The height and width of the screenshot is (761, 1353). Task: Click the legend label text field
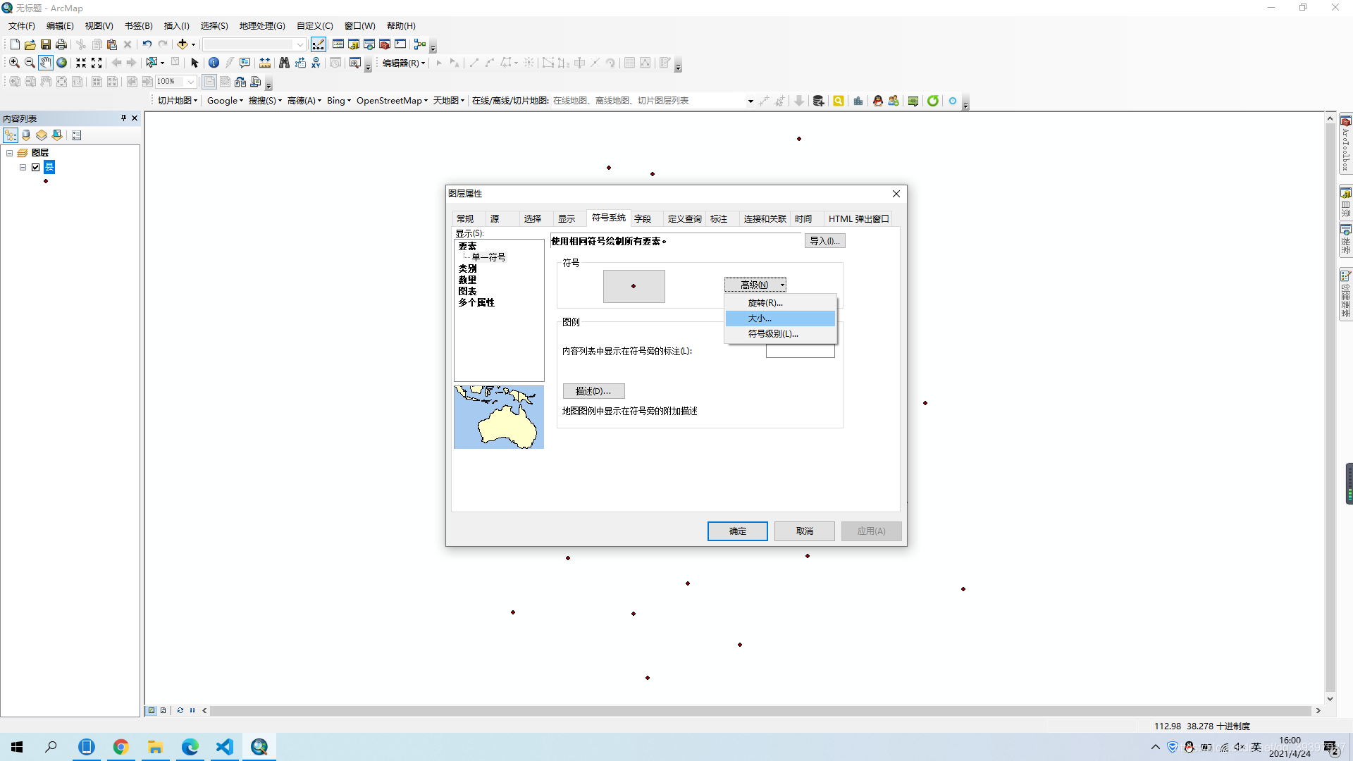click(x=800, y=352)
